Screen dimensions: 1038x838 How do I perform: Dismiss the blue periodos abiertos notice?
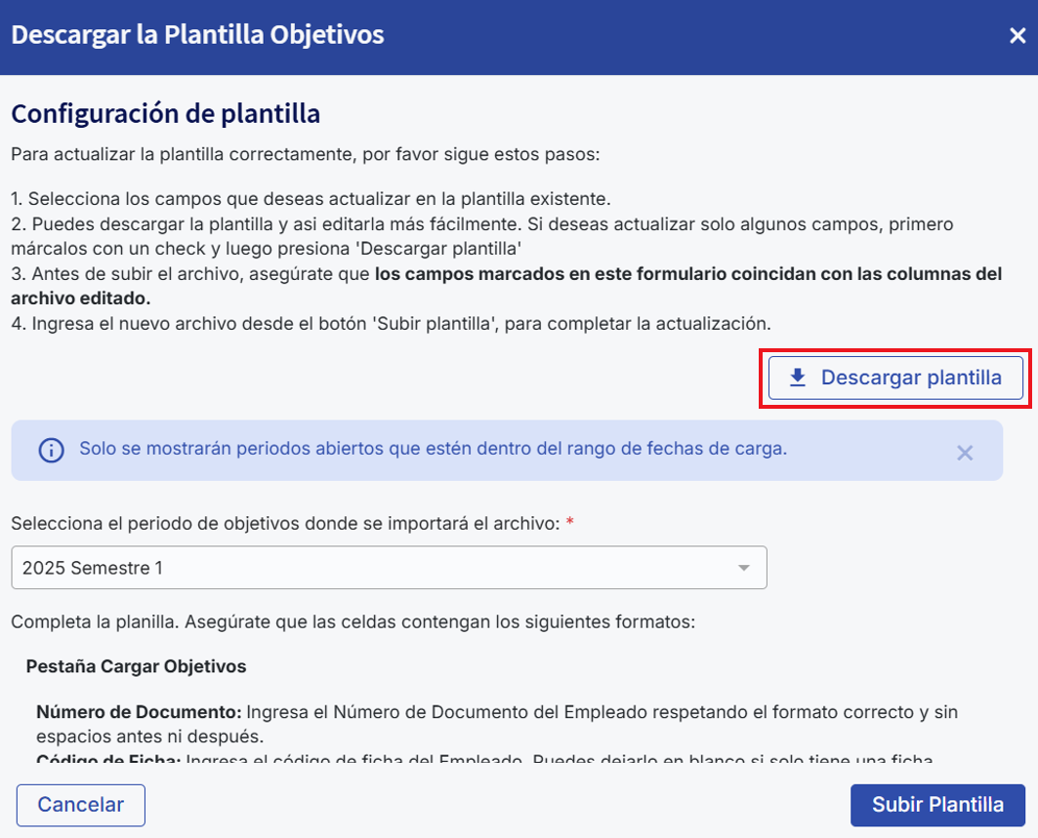(965, 452)
